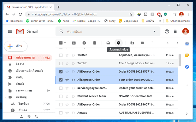The height and width of the screenshot is (122, 196).
Task: Click the Chrome address bar URL
Action: coord(64,14)
